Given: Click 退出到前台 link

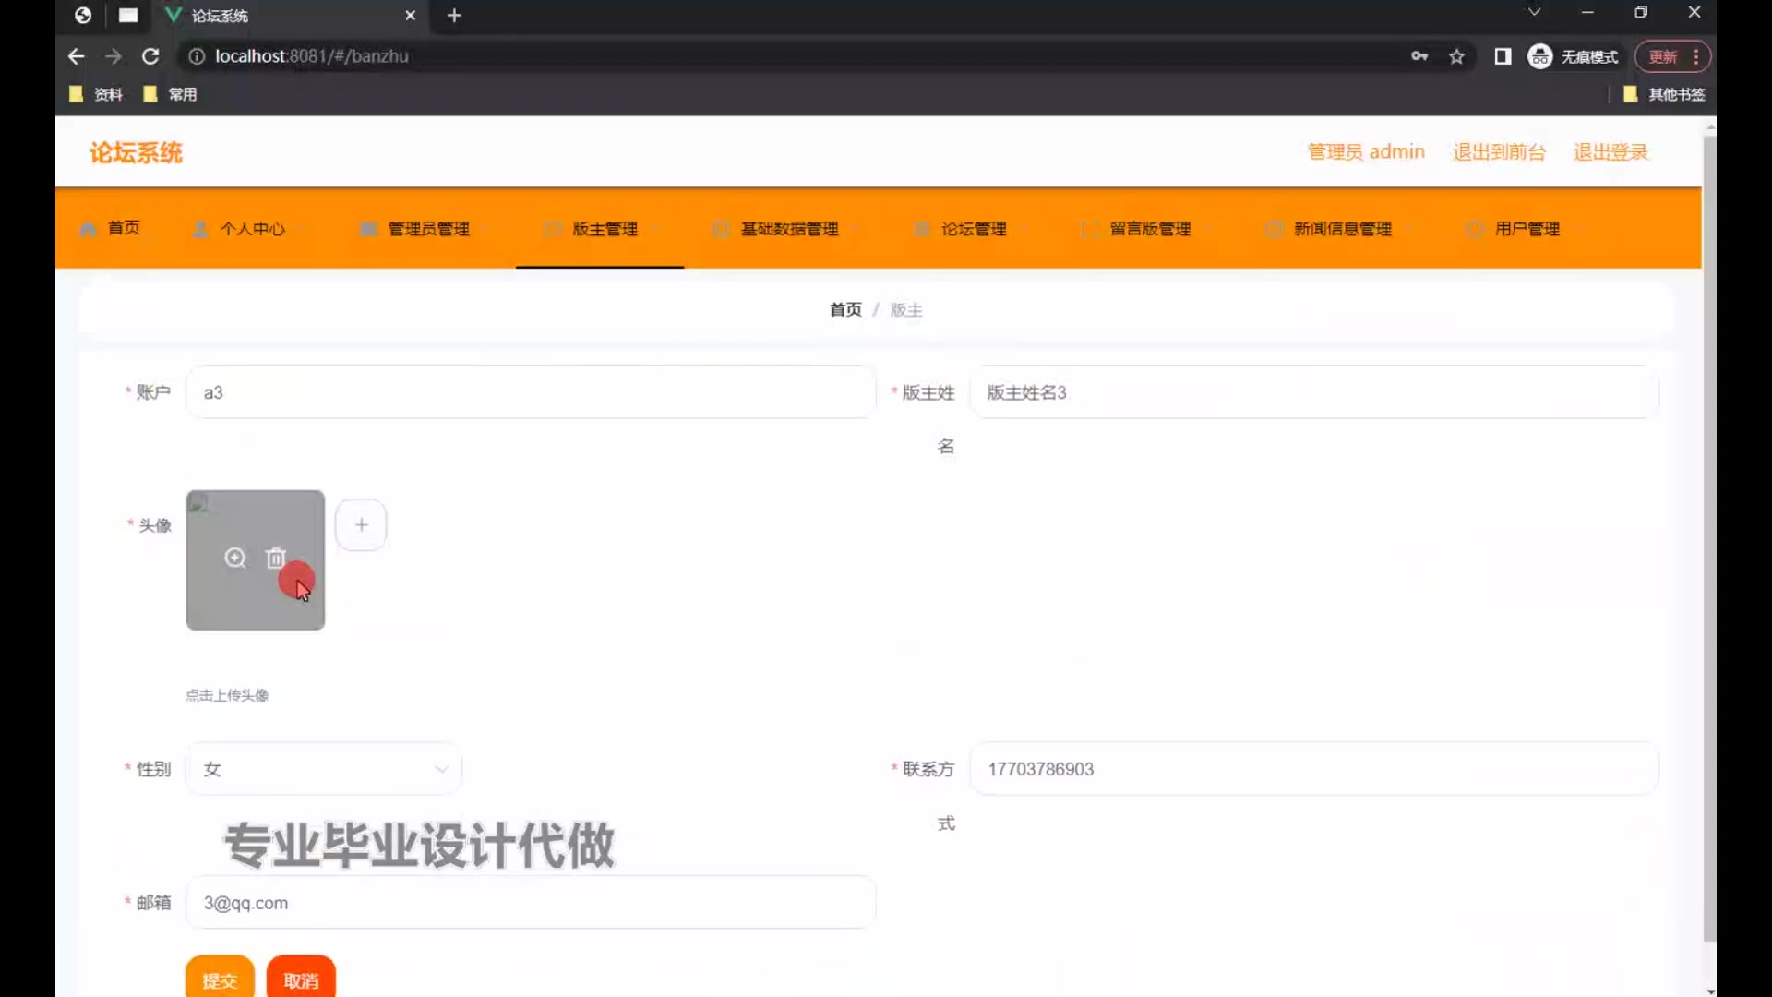Looking at the screenshot, I should (x=1499, y=152).
